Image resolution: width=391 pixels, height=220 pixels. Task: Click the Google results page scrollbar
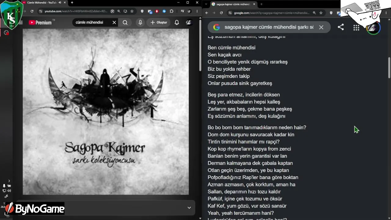[389, 68]
